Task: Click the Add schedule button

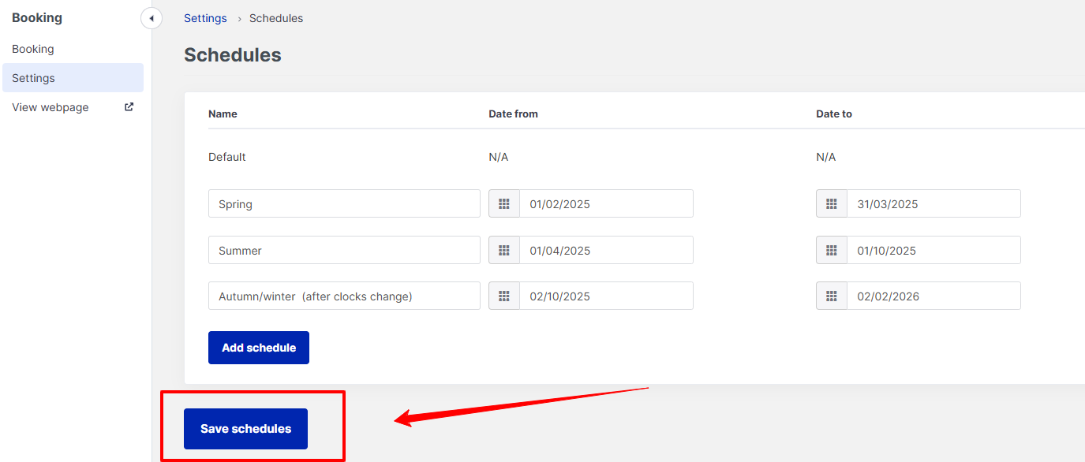Action: click(x=259, y=348)
